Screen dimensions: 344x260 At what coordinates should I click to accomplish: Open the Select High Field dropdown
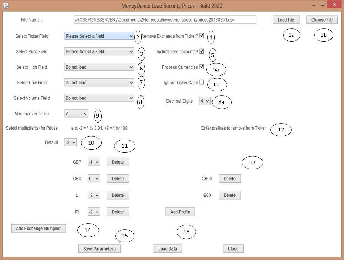[99, 67]
